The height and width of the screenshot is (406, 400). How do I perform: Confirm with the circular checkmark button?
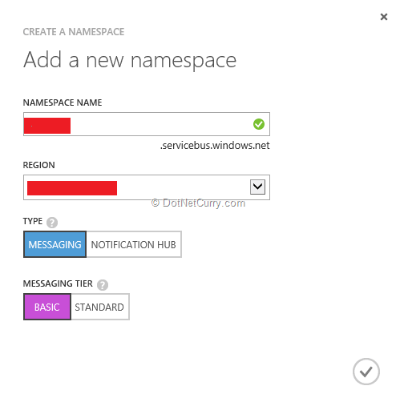pyautogui.click(x=366, y=372)
